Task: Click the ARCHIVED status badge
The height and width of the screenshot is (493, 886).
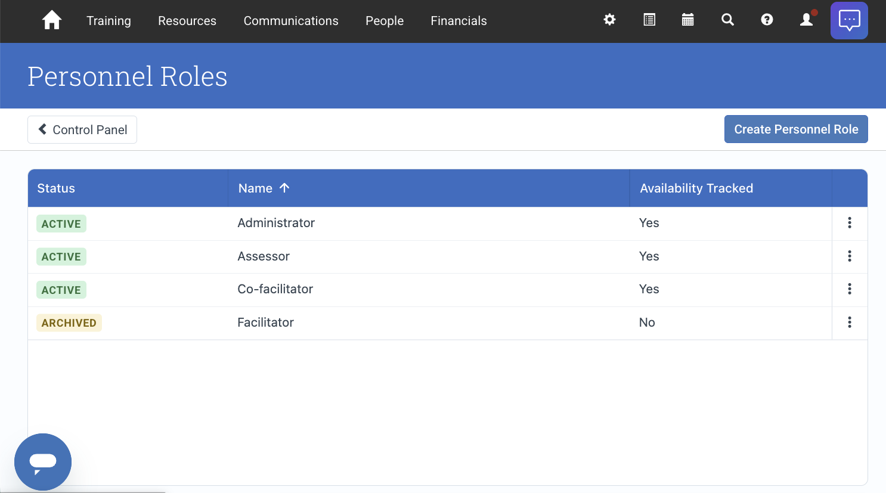Action: tap(69, 323)
